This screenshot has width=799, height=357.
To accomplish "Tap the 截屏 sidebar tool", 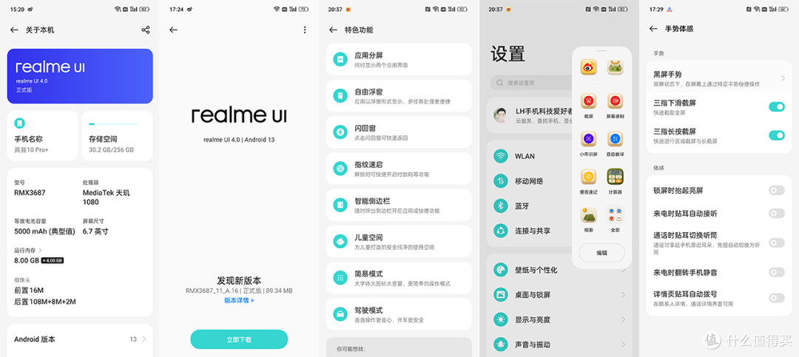I will click(x=588, y=105).
